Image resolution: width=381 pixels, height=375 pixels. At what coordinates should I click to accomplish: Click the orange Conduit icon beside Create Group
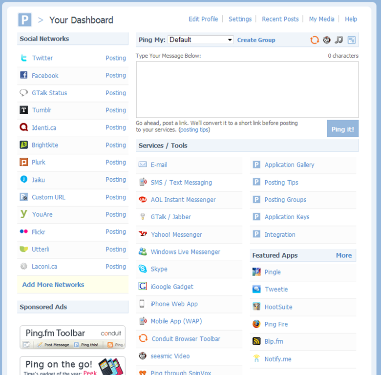point(315,40)
